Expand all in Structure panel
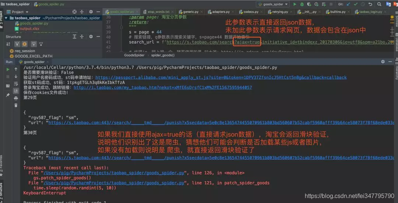This screenshot has height=203, width=398. 74,37
